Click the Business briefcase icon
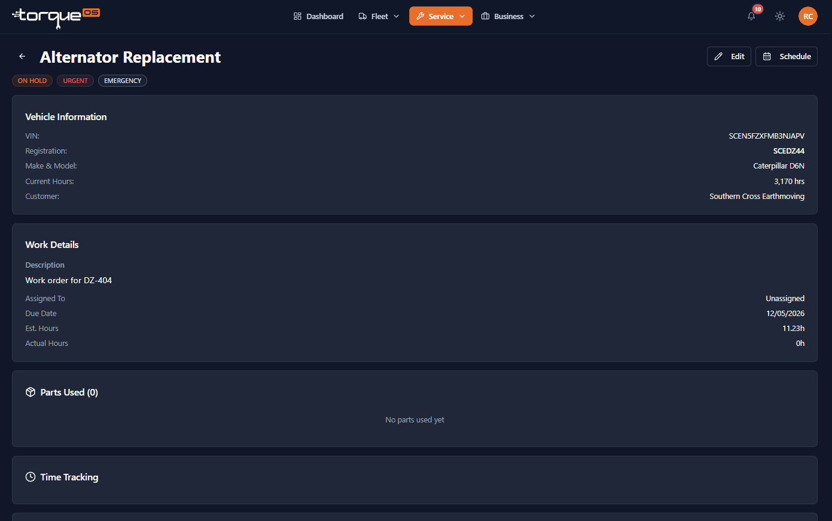The image size is (832, 521). coord(485,16)
